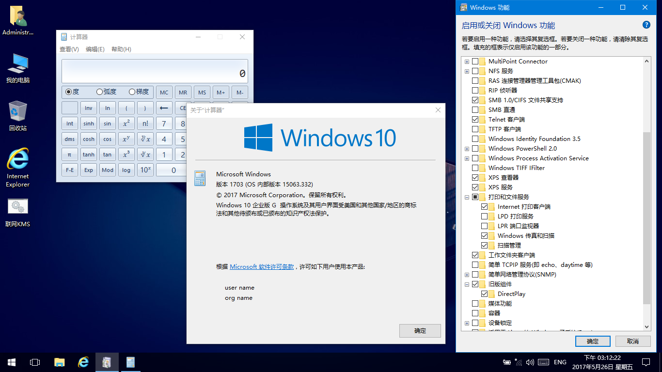Click 确定 in the About Calculator dialog
The image size is (662, 372).
[420, 331]
